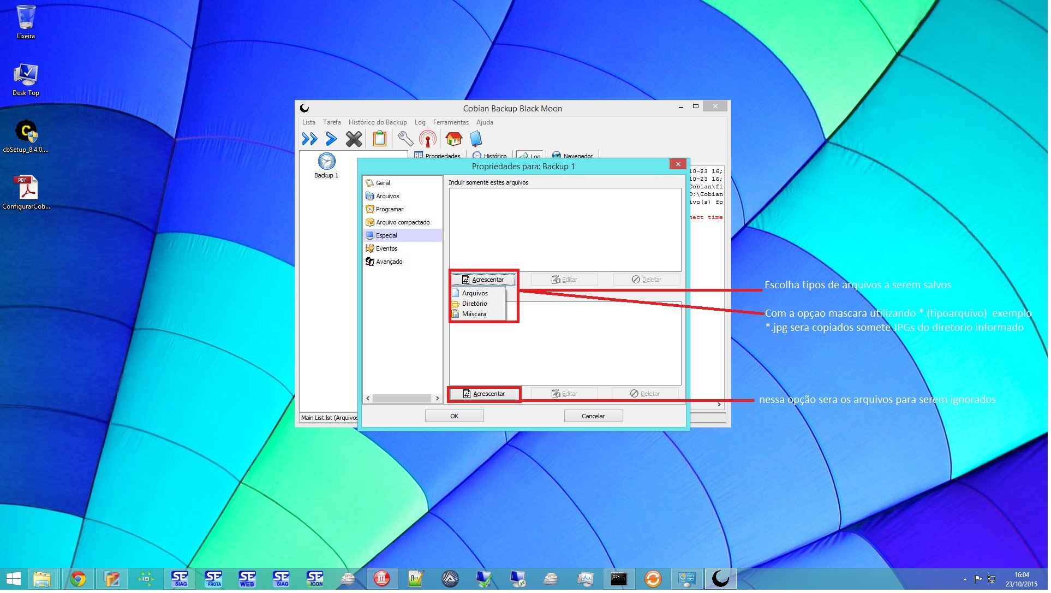Click the run all tasks double-arrow icon
The height and width of the screenshot is (593, 1051).
pyautogui.click(x=309, y=139)
